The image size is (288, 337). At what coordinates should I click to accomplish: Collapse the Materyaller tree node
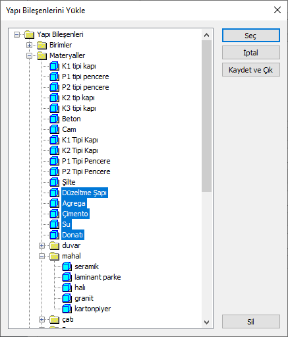(29, 55)
